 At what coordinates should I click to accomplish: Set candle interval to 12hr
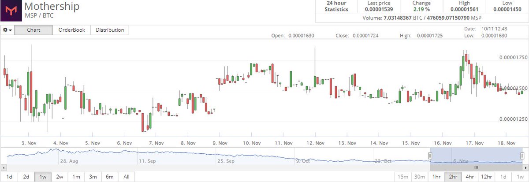(487, 177)
